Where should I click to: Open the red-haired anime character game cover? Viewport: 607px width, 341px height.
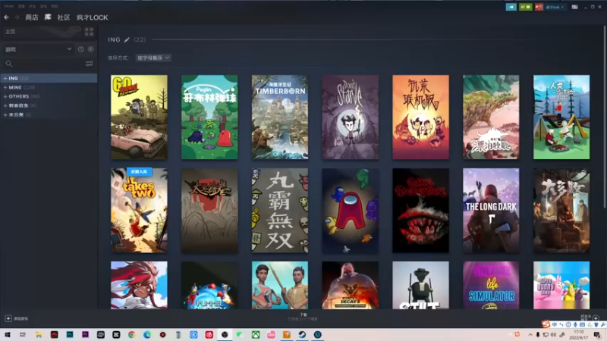139,286
